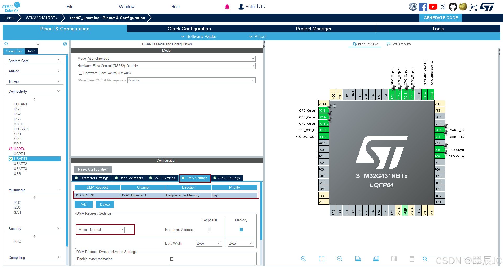This screenshot has height=269, width=503.
Task: Click GENERATE CODE button
Action: click(x=441, y=18)
